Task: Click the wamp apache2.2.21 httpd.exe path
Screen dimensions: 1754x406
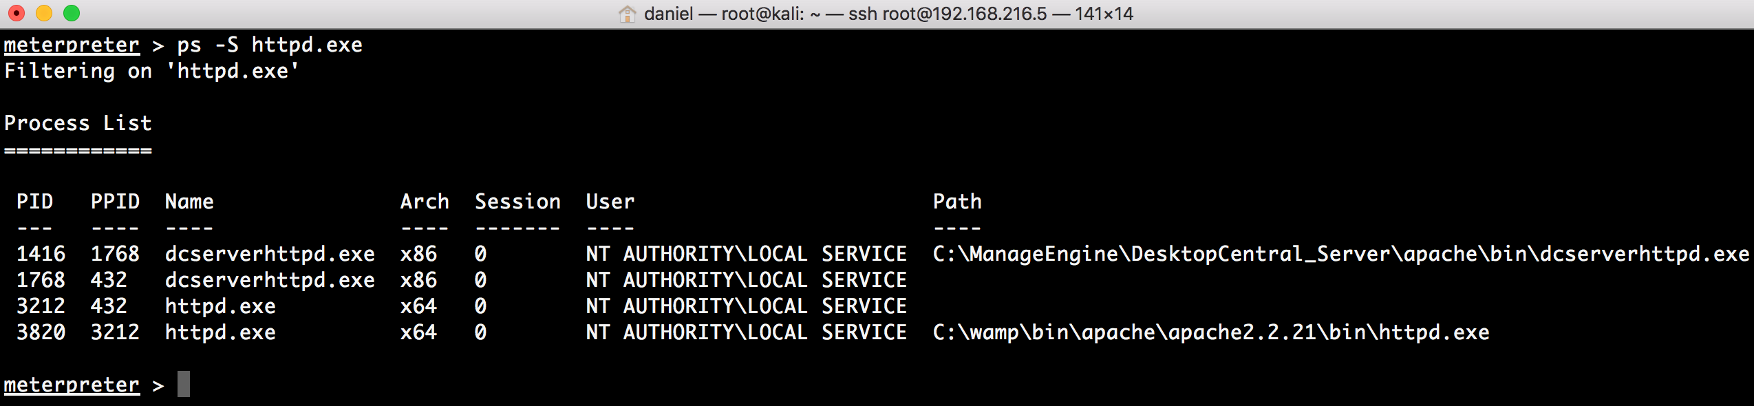Action: (x=1211, y=332)
